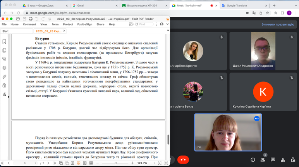Expand the Foxit tab list arrow
Viewport: 299px width, 167px height.
tap(168, 31)
